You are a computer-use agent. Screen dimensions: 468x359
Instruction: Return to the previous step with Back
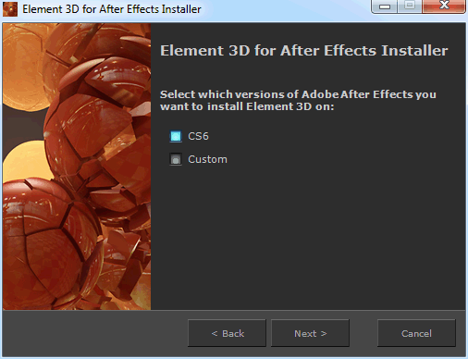click(227, 333)
